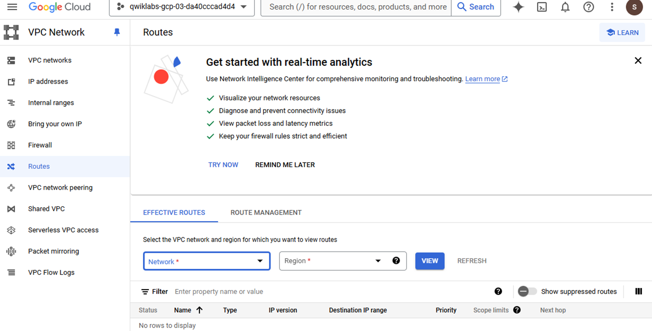652x331 pixels.
Task: Click the IP version column header
Action: [x=283, y=310]
